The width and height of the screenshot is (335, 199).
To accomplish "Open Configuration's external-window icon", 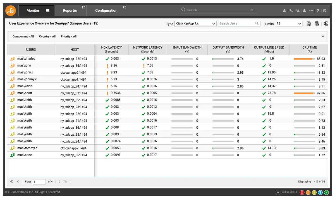I will point(125,7).
